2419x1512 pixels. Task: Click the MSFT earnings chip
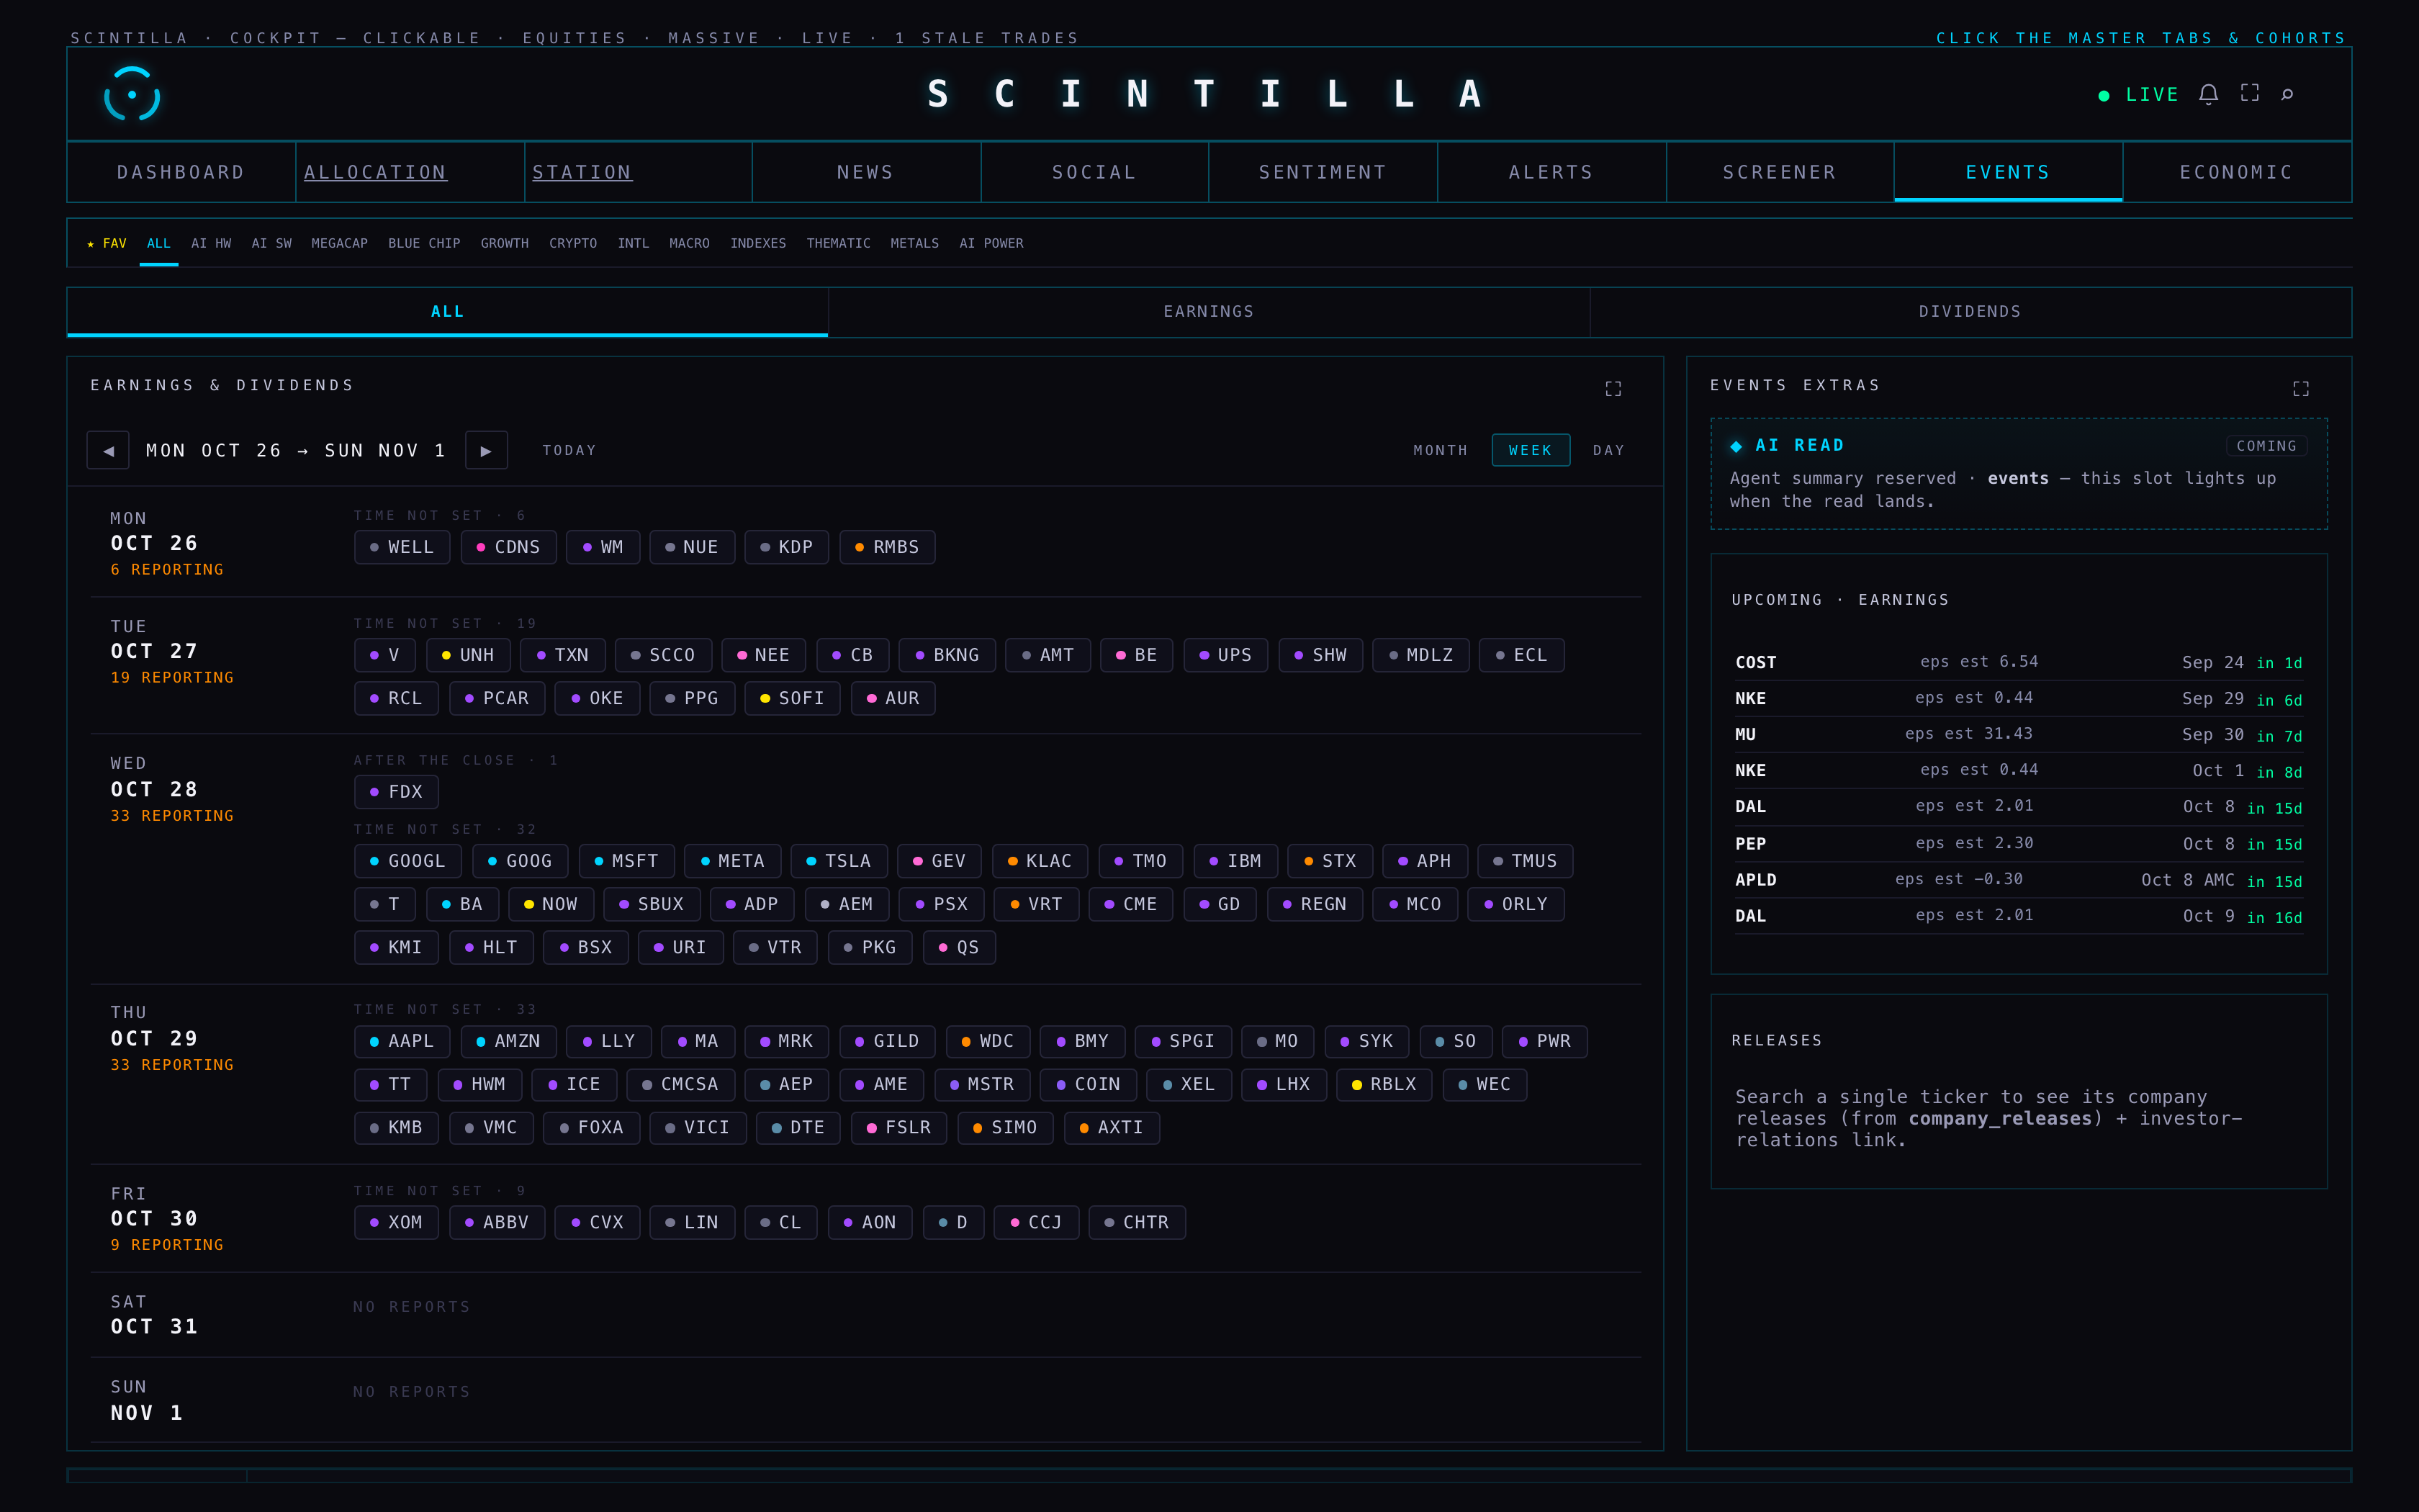[626, 861]
